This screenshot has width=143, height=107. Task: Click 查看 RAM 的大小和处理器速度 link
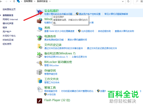59,31
